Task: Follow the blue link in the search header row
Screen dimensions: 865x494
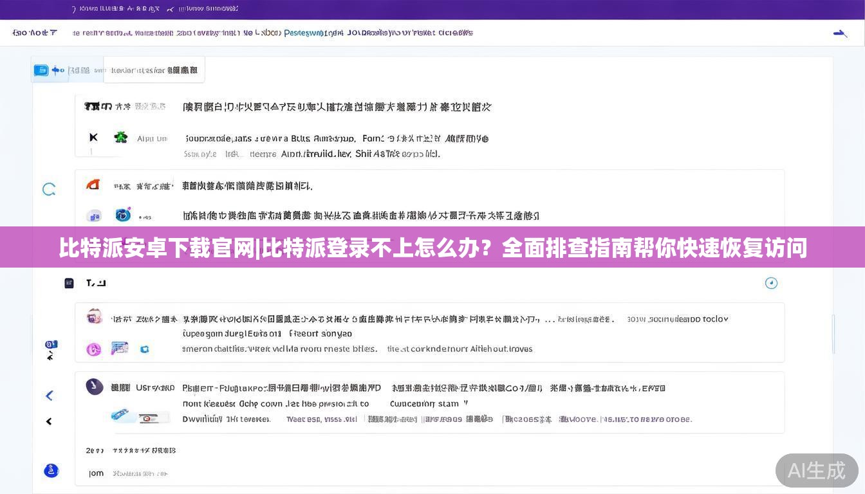Action: click(304, 32)
